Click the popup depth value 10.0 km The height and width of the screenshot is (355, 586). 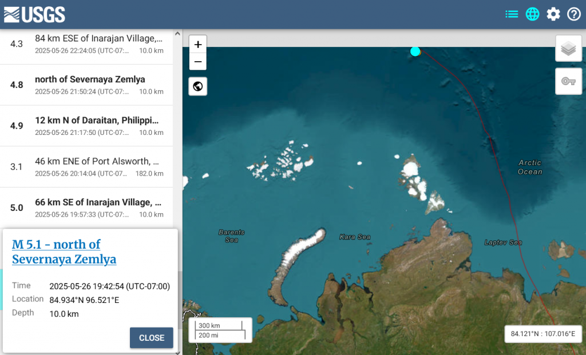point(64,314)
